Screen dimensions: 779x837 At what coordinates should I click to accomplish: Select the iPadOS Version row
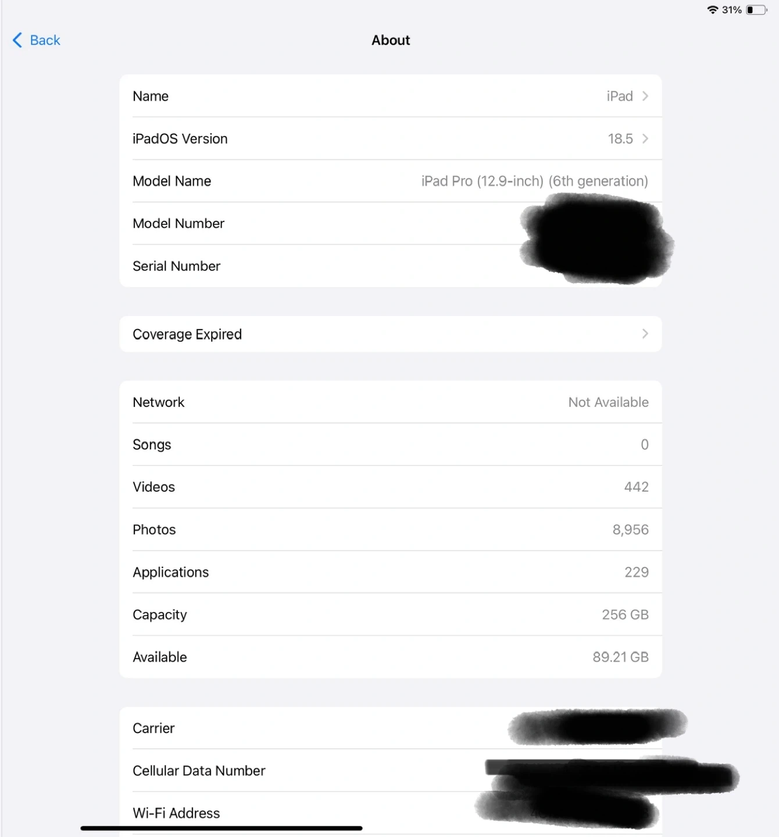click(x=391, y=138)
